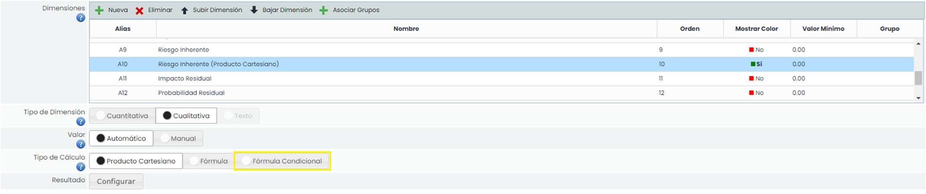The height and width of the screenshot is (194, 926).
Task: Click red color swatch in Riesgo Inherente row
Action: 751,50
